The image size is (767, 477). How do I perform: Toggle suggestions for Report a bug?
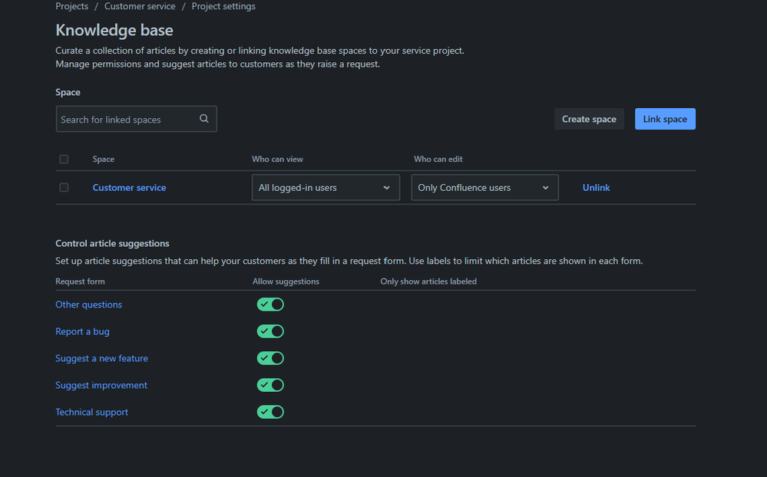(x=270, y=331)
